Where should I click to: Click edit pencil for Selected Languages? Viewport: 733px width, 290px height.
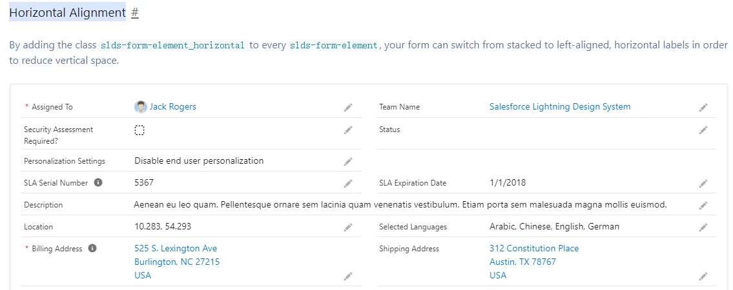pyautogui.click(x=703, y=227)
